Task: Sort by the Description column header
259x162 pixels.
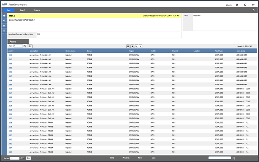Action: [34, 51]
